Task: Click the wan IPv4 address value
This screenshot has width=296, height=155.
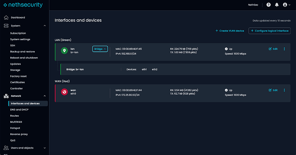Action: (x=130, y=95)
